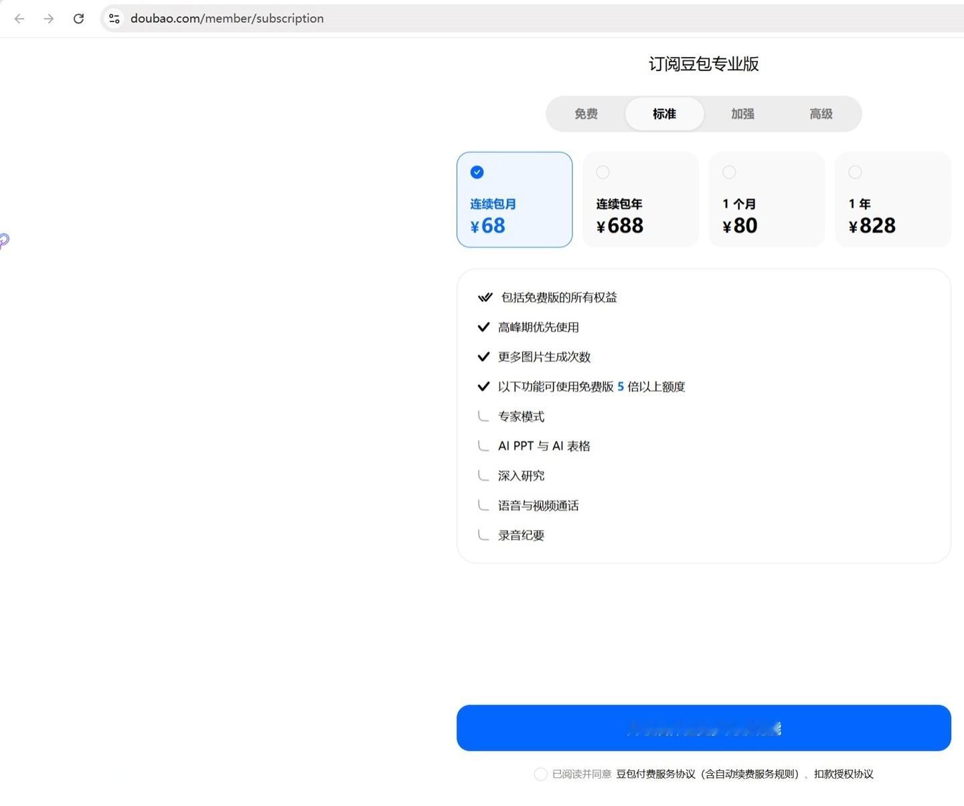This screenshot has height=806, width=964.
Task: Click the branch icon beside 专家模式
Action: (x=483, y=416)
